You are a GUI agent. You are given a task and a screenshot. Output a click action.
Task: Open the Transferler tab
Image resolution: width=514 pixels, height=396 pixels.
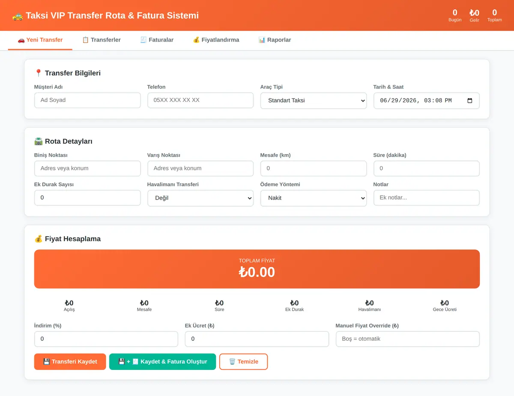[x=102, y=40]
